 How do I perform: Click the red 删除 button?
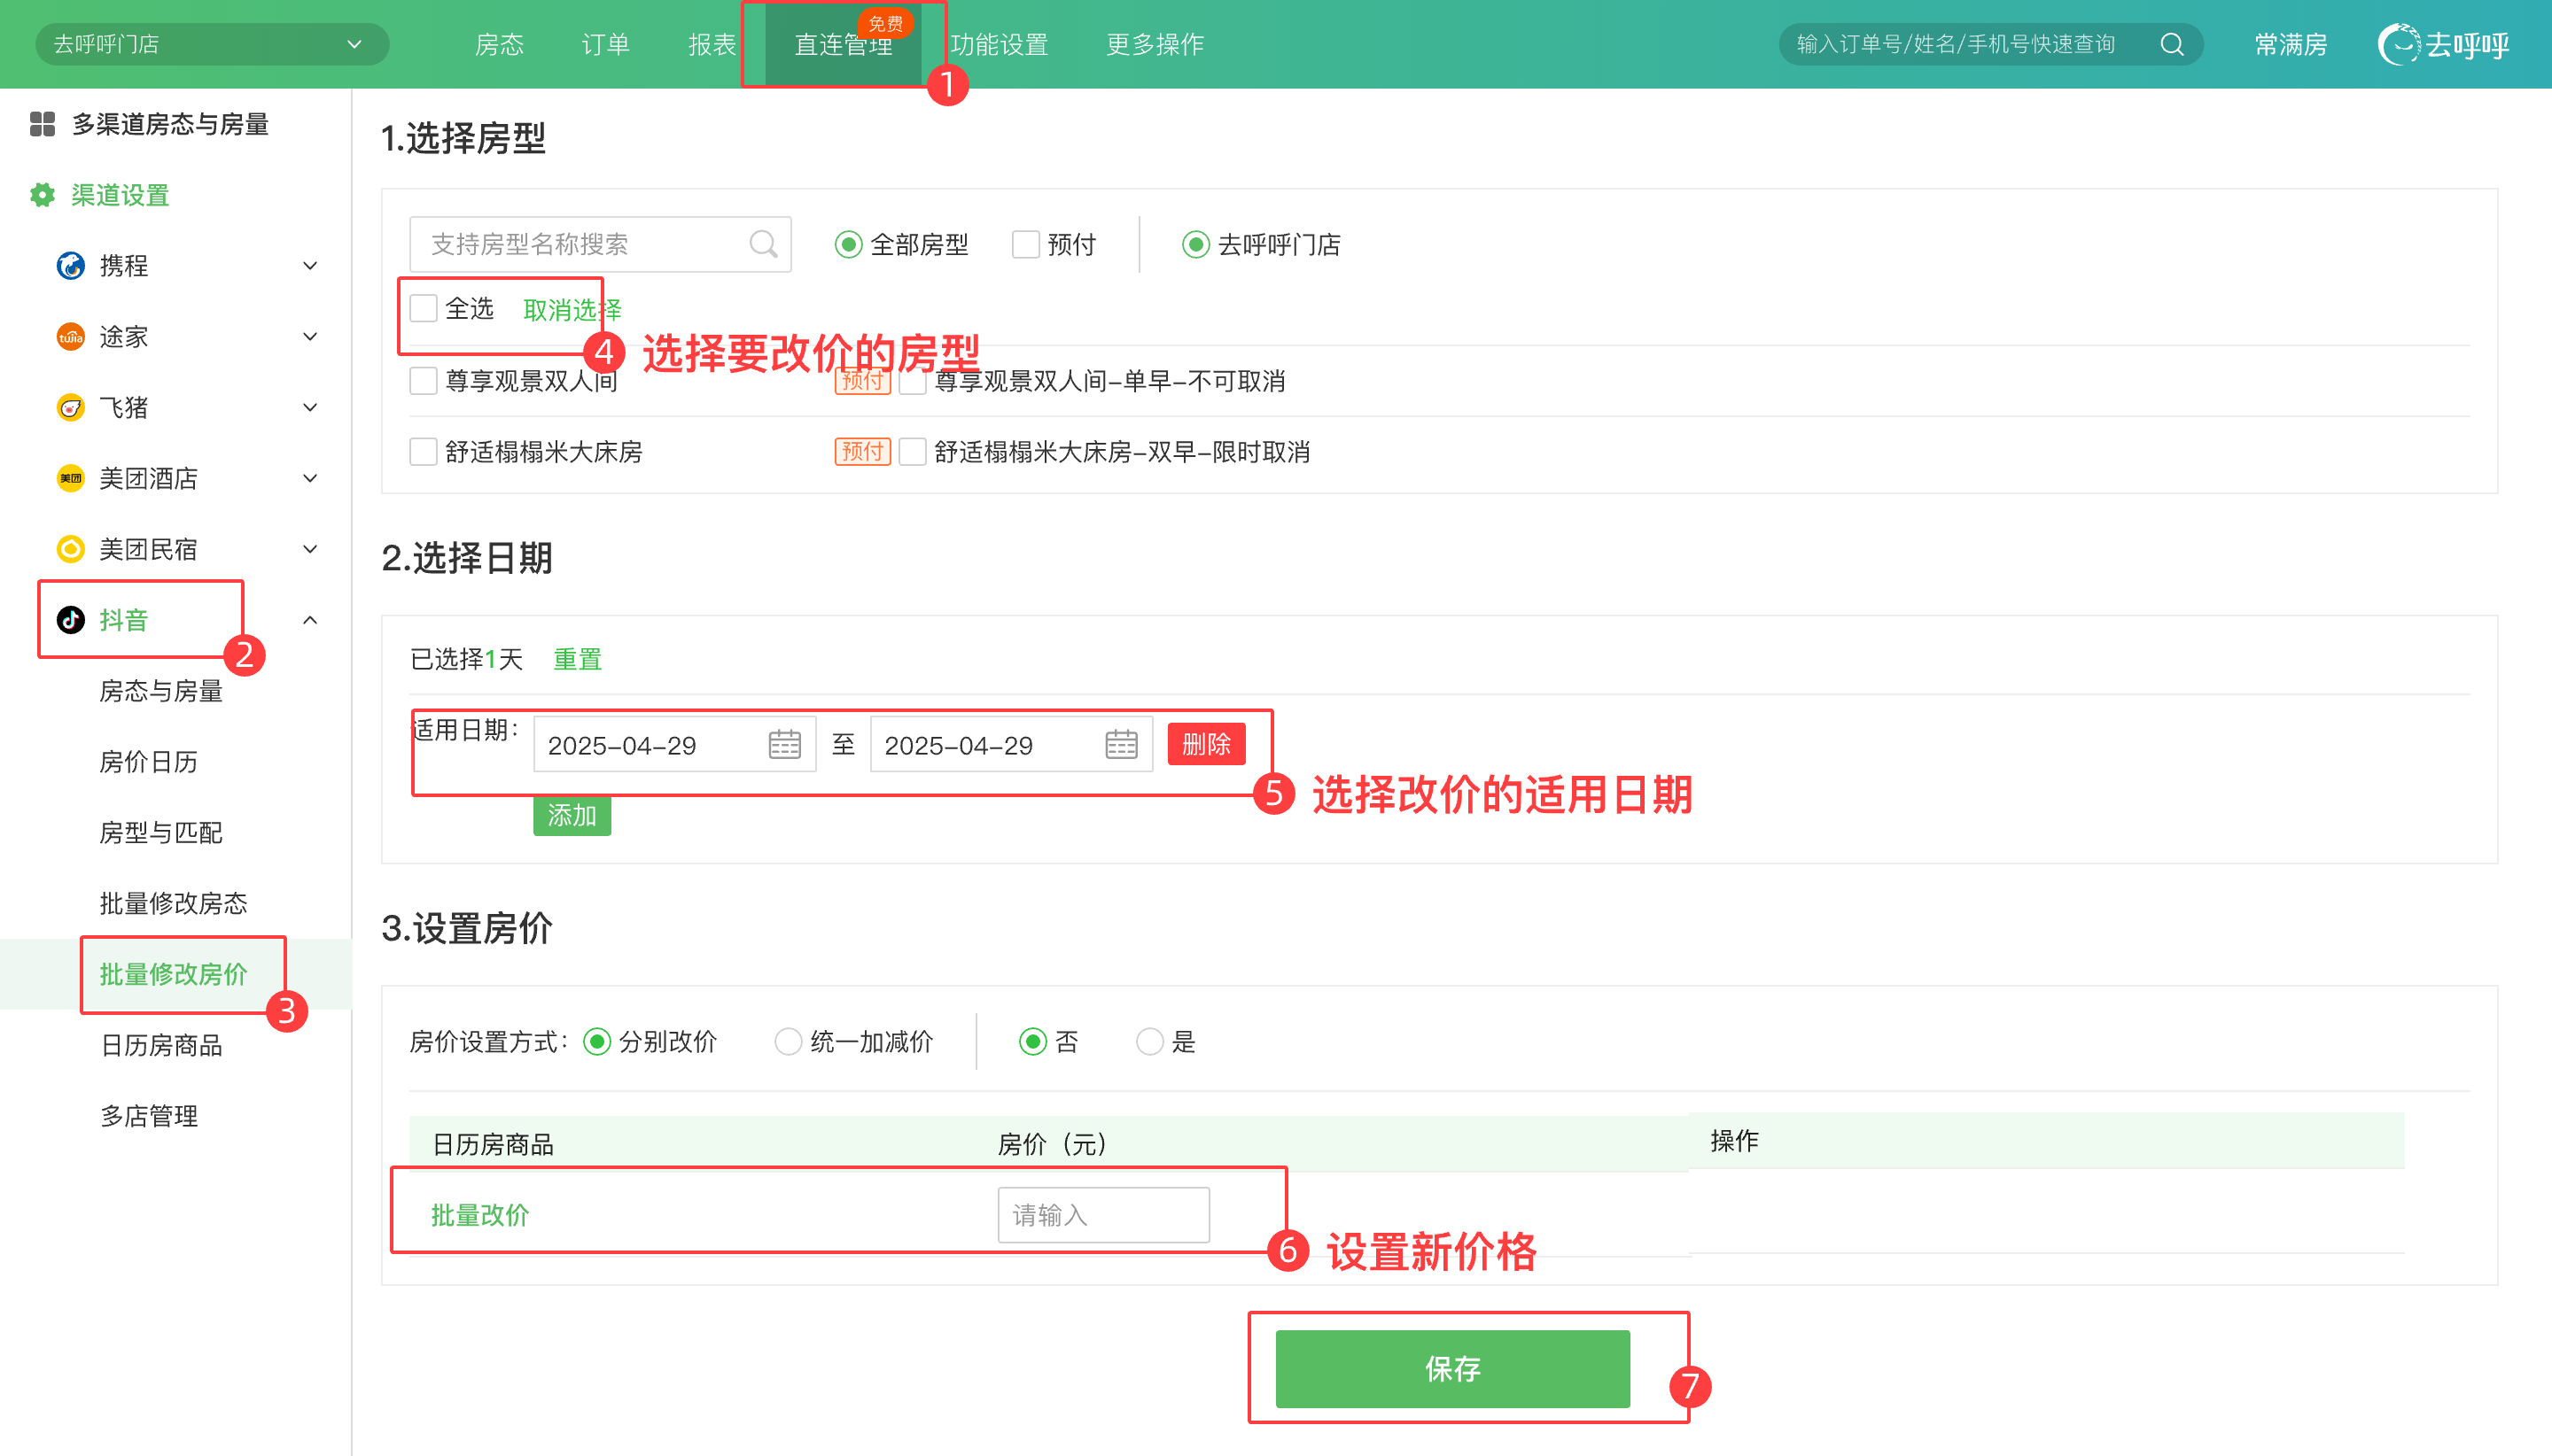pos(1205,744)
